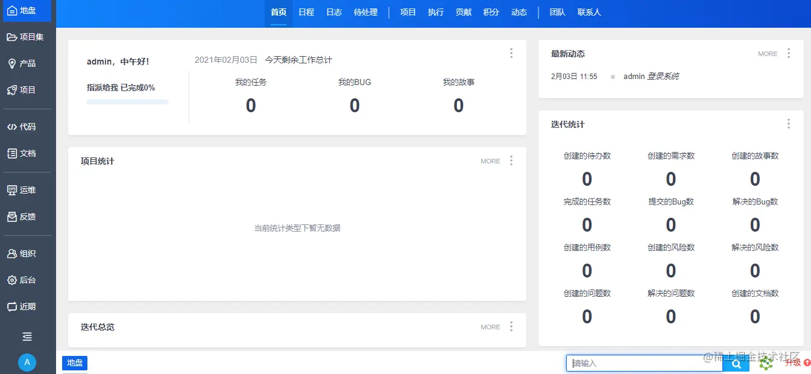Click the 创建的待办数 value

click(587, 179)
